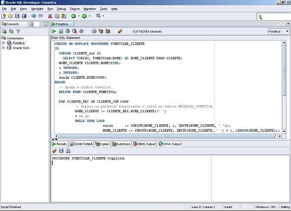This screenshot has height=211, width=291.
Task: Switch to the Explain tab
Action: coord(102,144)
